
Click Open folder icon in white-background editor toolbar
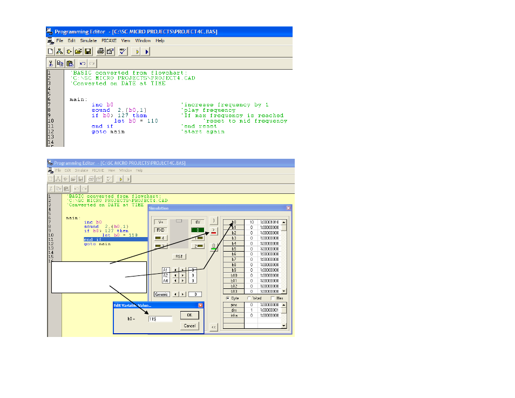point(78,52)
